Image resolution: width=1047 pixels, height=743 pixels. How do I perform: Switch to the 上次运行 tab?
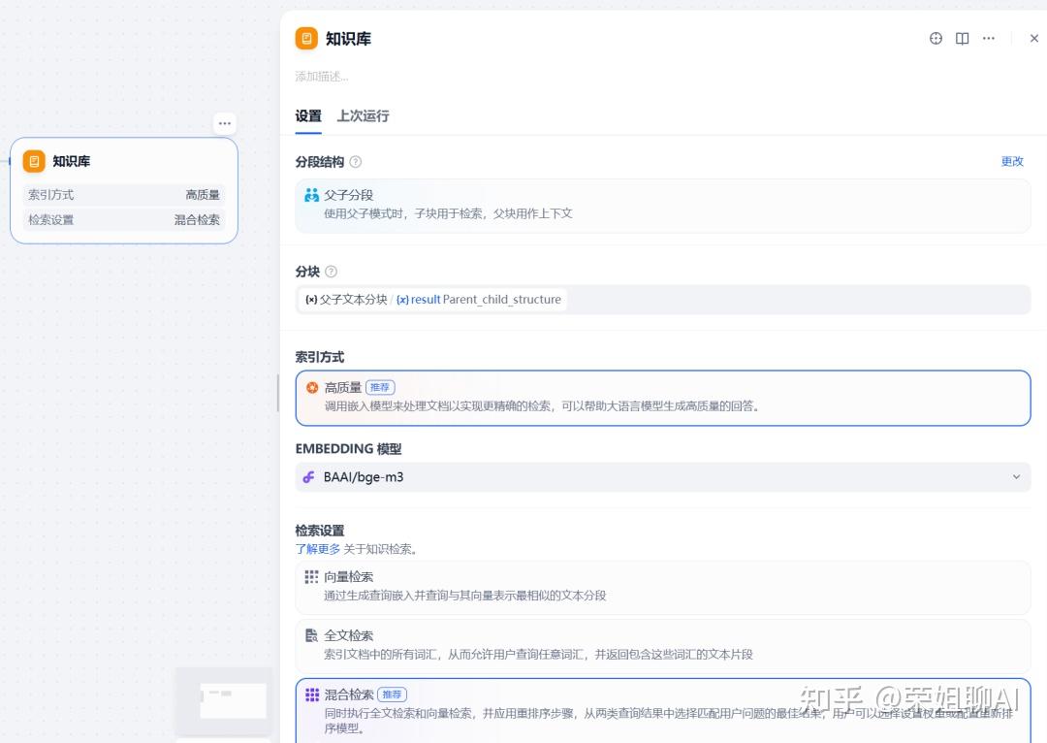(x=363, y=116)
